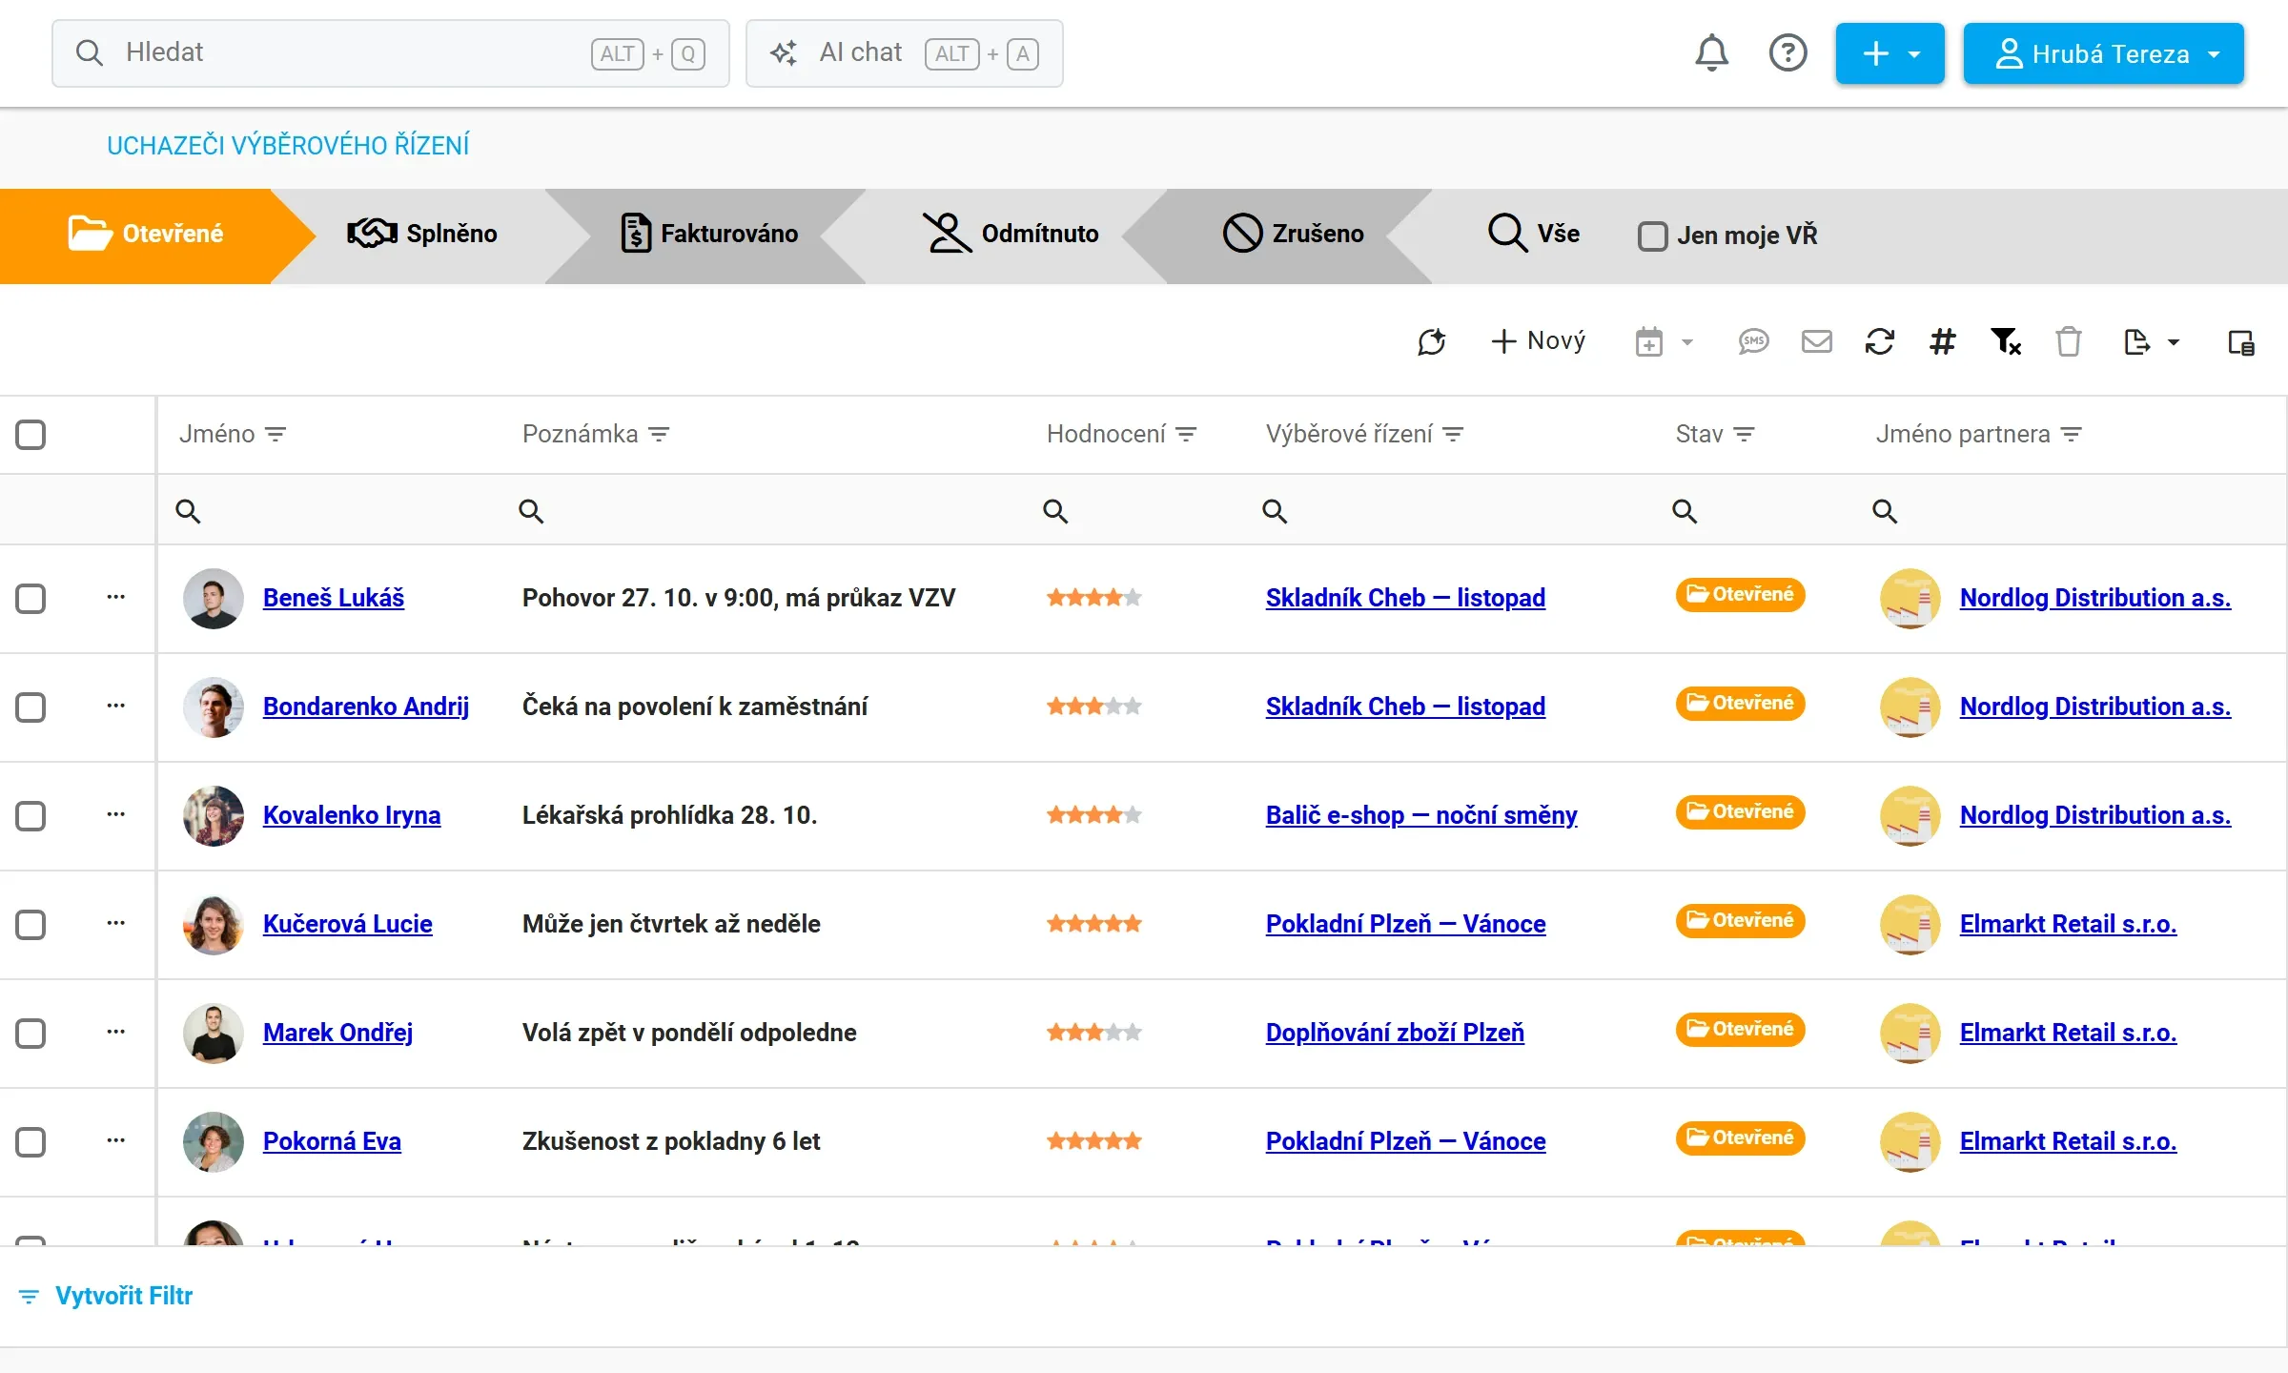Open the notifications bell
Image resolution: width=2288 pixels, height=1373 pixels.
point(1711,53)
